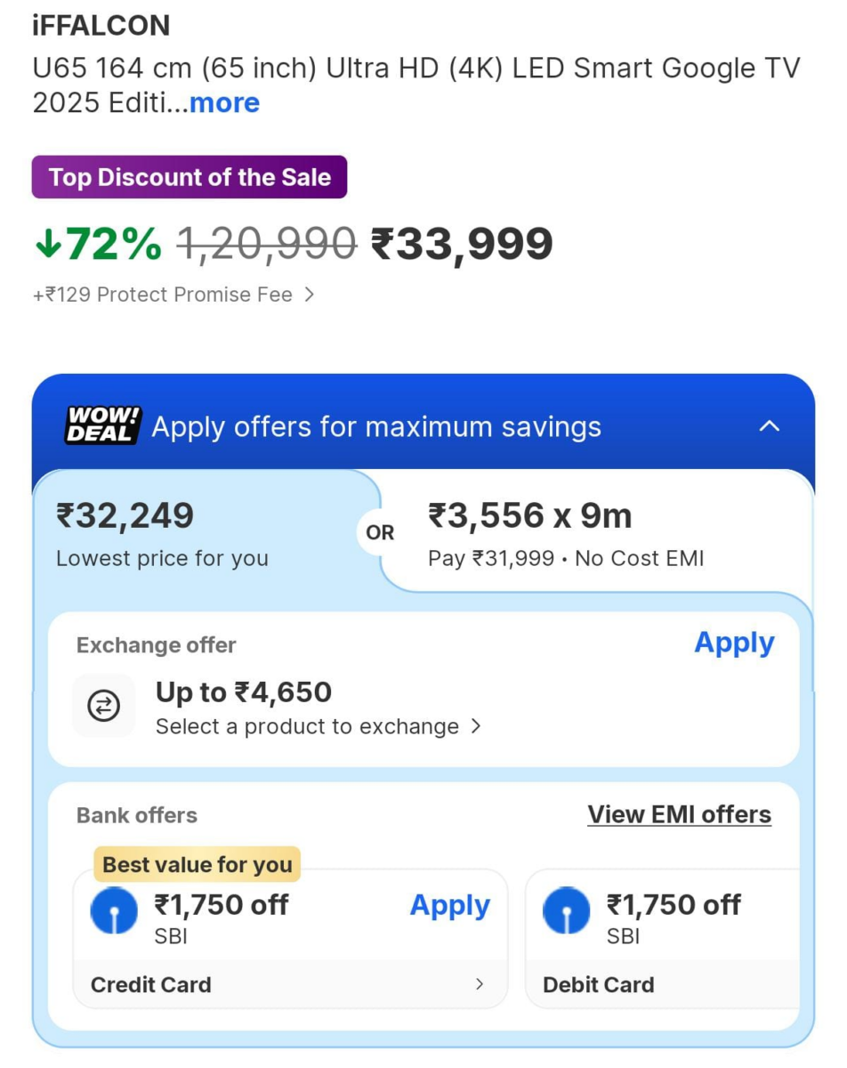Image resolution: width=847 pixels, height=1068 pixels.
Task: Click the Top Discount of the Sale badge
Action: click(x=190, y=177)
